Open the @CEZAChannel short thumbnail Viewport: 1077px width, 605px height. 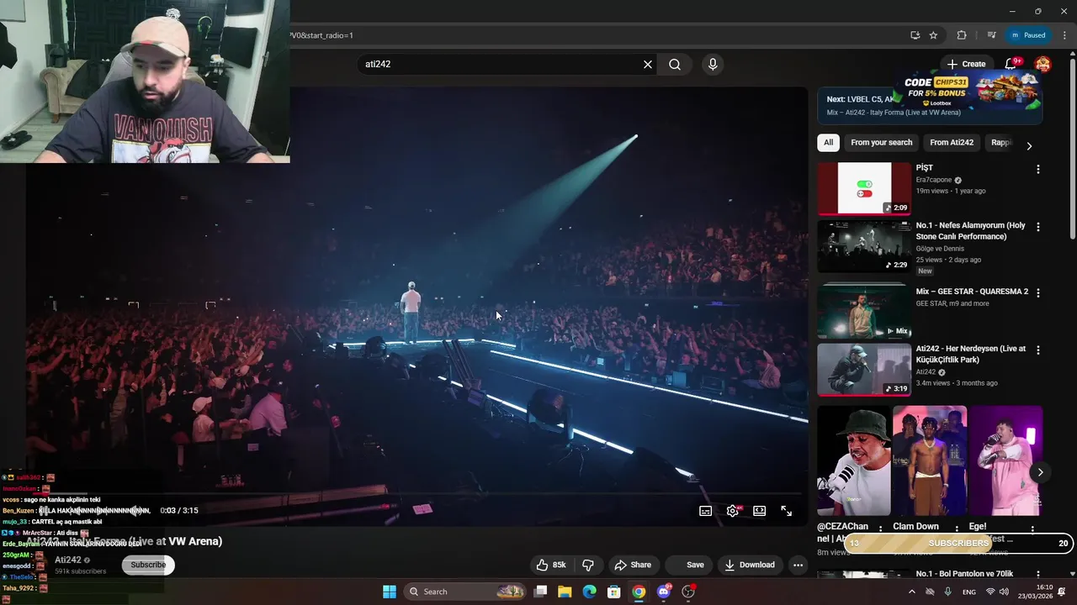pyautogui.click(x=854, y=460)
